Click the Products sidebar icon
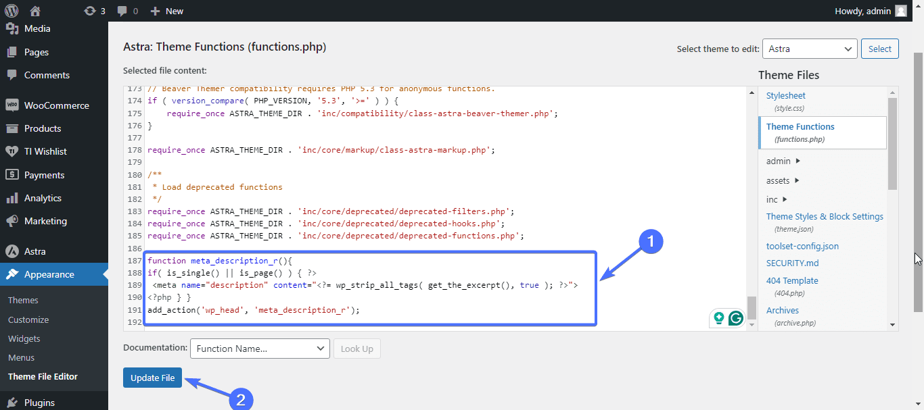 tap(11, 128)
